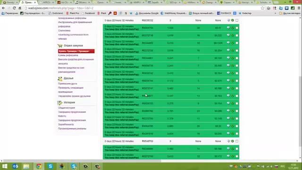This screenshot has height=170, width=302.
Task: Click referral ID R8549766
Action: coord(147,141)
